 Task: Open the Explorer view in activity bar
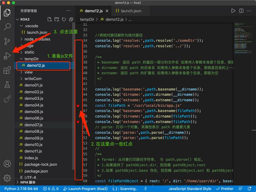point(7,13)
